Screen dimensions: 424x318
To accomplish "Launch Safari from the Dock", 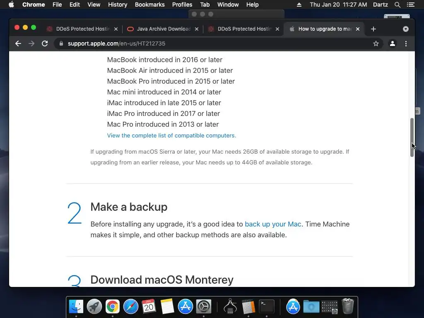I will (130, 307).
